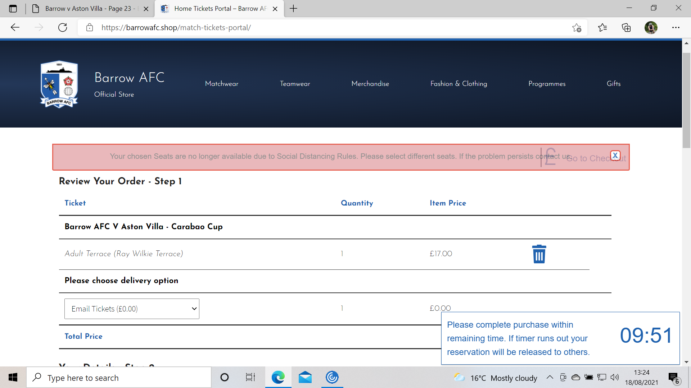Open a new browser tab
691x388 pixels.
click(x=293, y=9)
